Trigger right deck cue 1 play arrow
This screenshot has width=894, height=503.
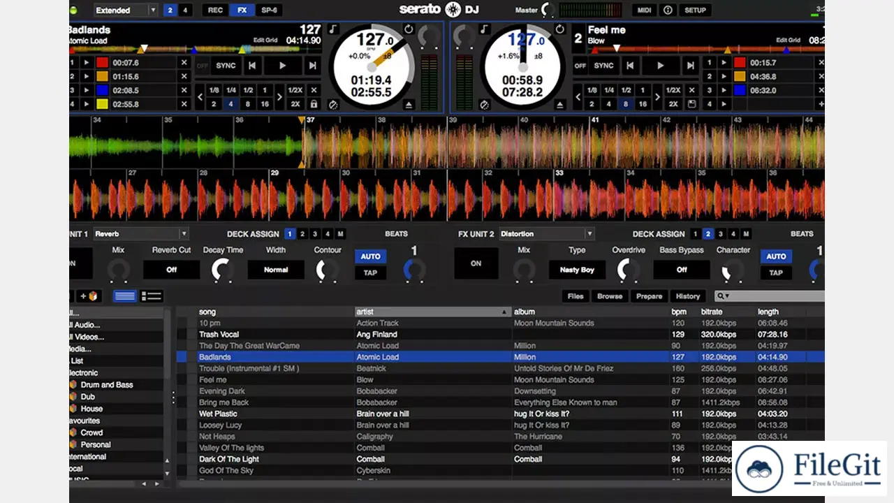point(724,62)
